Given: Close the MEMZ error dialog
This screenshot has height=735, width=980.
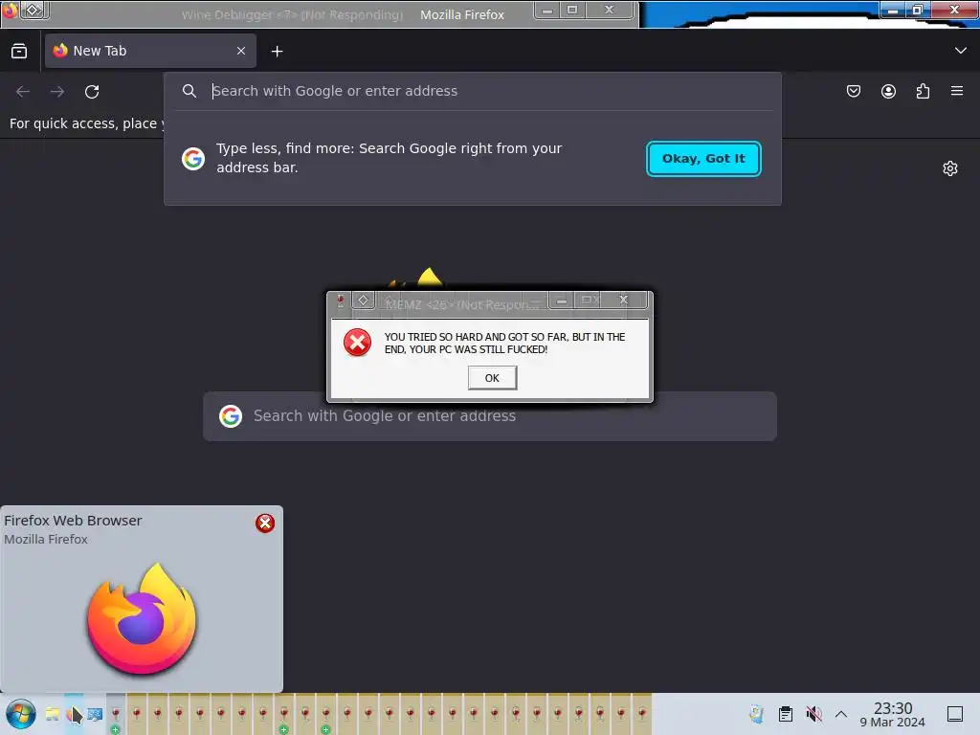Looking at the screenshot, I should [x=624, y=300].
